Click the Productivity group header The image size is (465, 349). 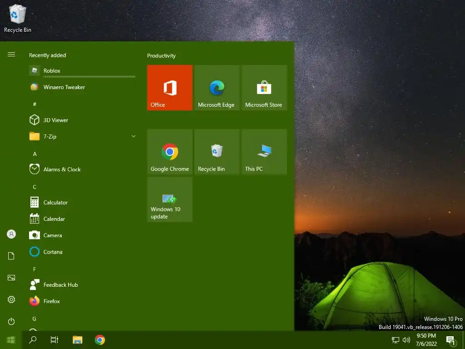161,55
